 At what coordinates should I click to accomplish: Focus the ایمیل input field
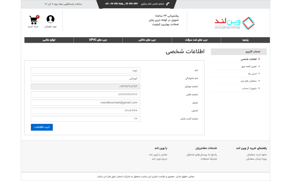(x=85, y=103)
